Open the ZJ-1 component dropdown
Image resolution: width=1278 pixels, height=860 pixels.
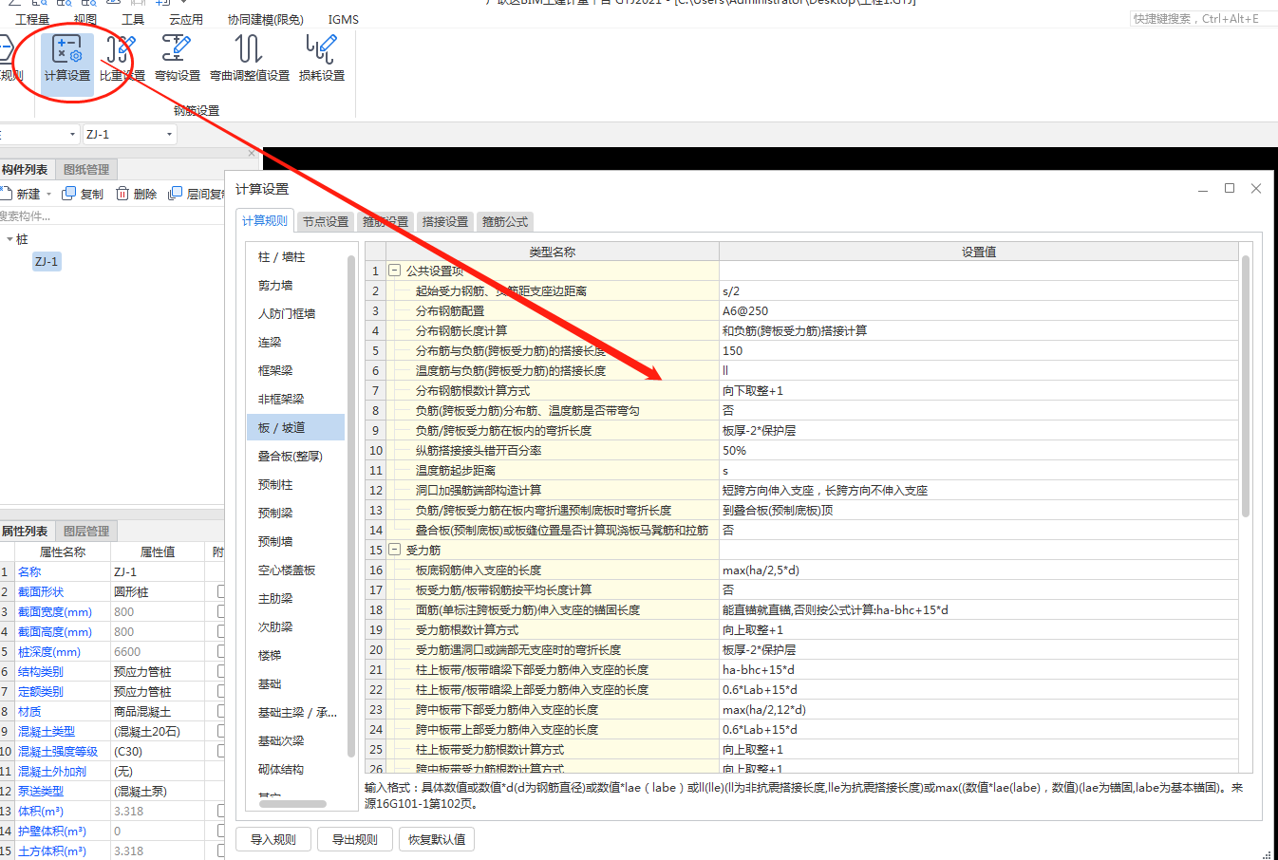pyautogui.click(x=169, y=134)
